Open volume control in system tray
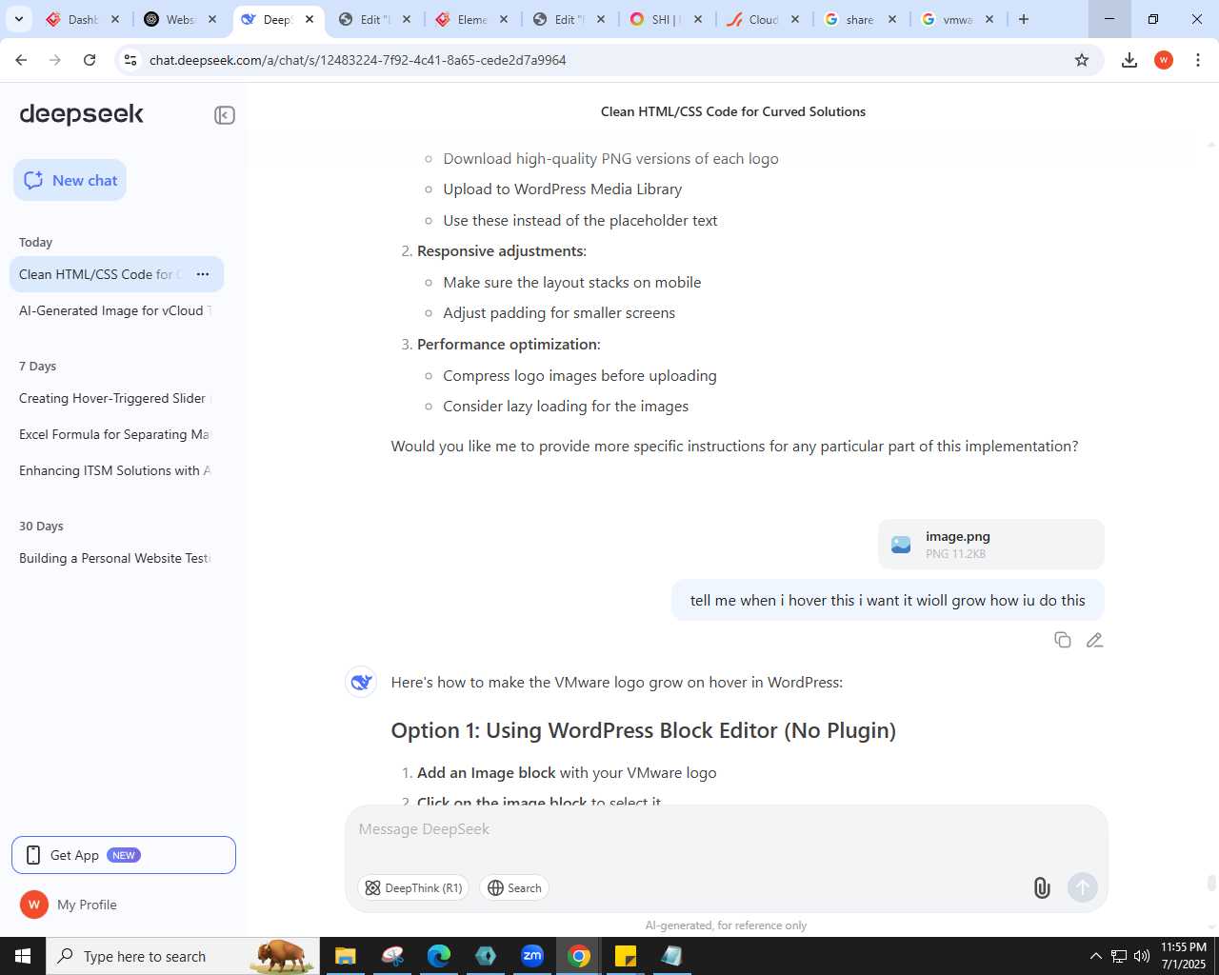 tap(1142, 956)
